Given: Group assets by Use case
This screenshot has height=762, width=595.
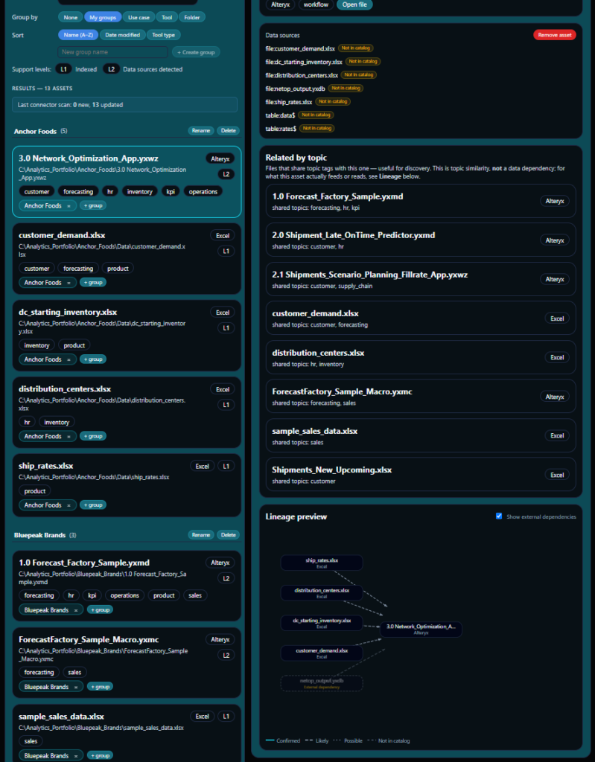Looking at the screenshot, I should [x=139, y=17].
